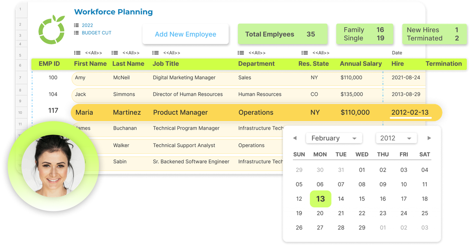The image size is (470, 245).
Task: Open filter icon above Department column
Action: 241,53
